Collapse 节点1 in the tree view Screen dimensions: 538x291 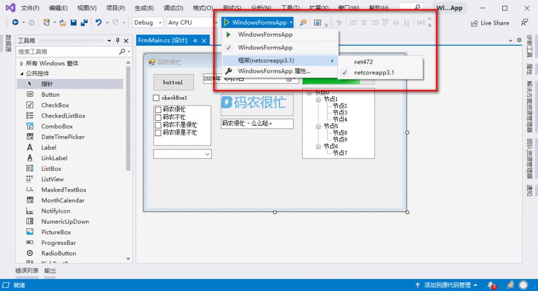point(318,99)
